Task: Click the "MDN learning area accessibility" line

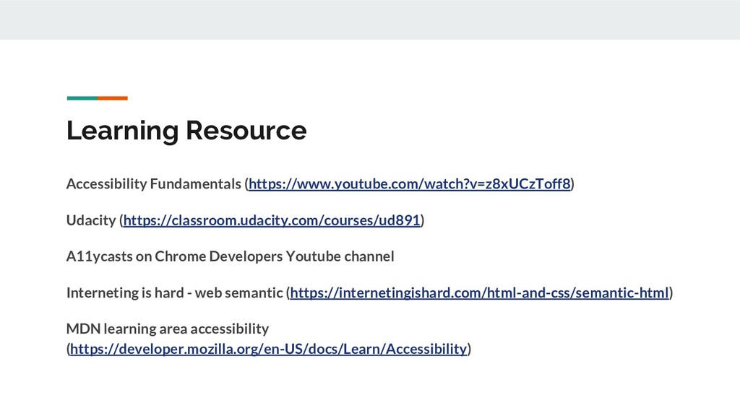Action: 167,329
